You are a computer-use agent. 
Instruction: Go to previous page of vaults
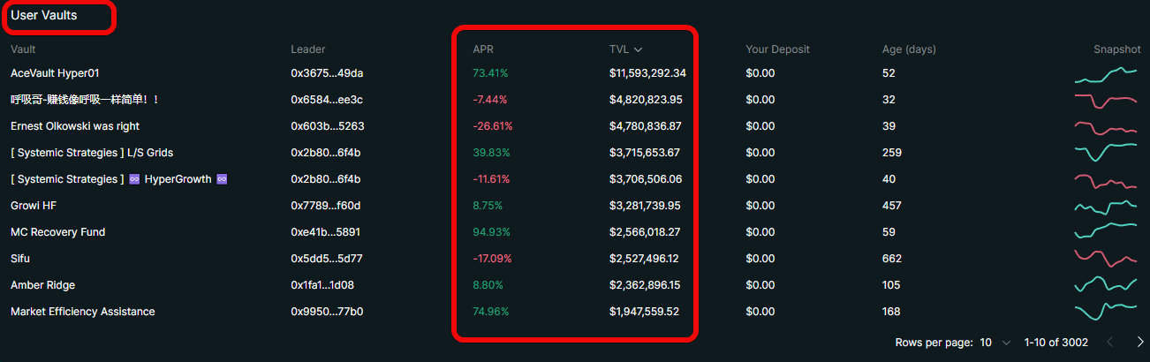pos(1110,343)
